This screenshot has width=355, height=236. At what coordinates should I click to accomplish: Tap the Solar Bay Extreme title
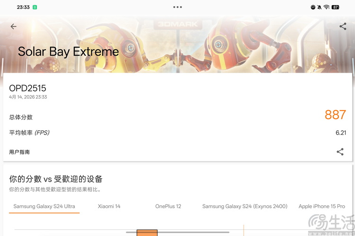click(68, 51)
